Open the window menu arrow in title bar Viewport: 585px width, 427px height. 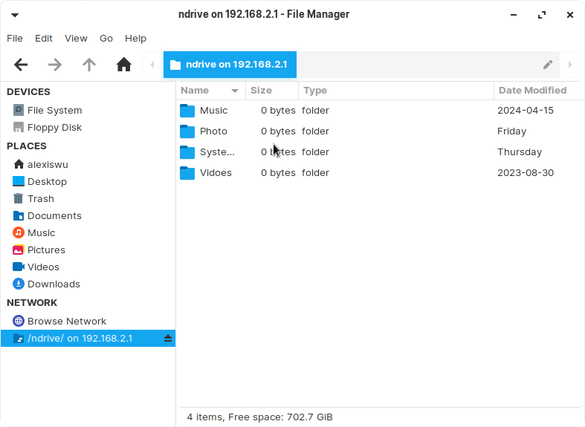[x=15, y=16]
